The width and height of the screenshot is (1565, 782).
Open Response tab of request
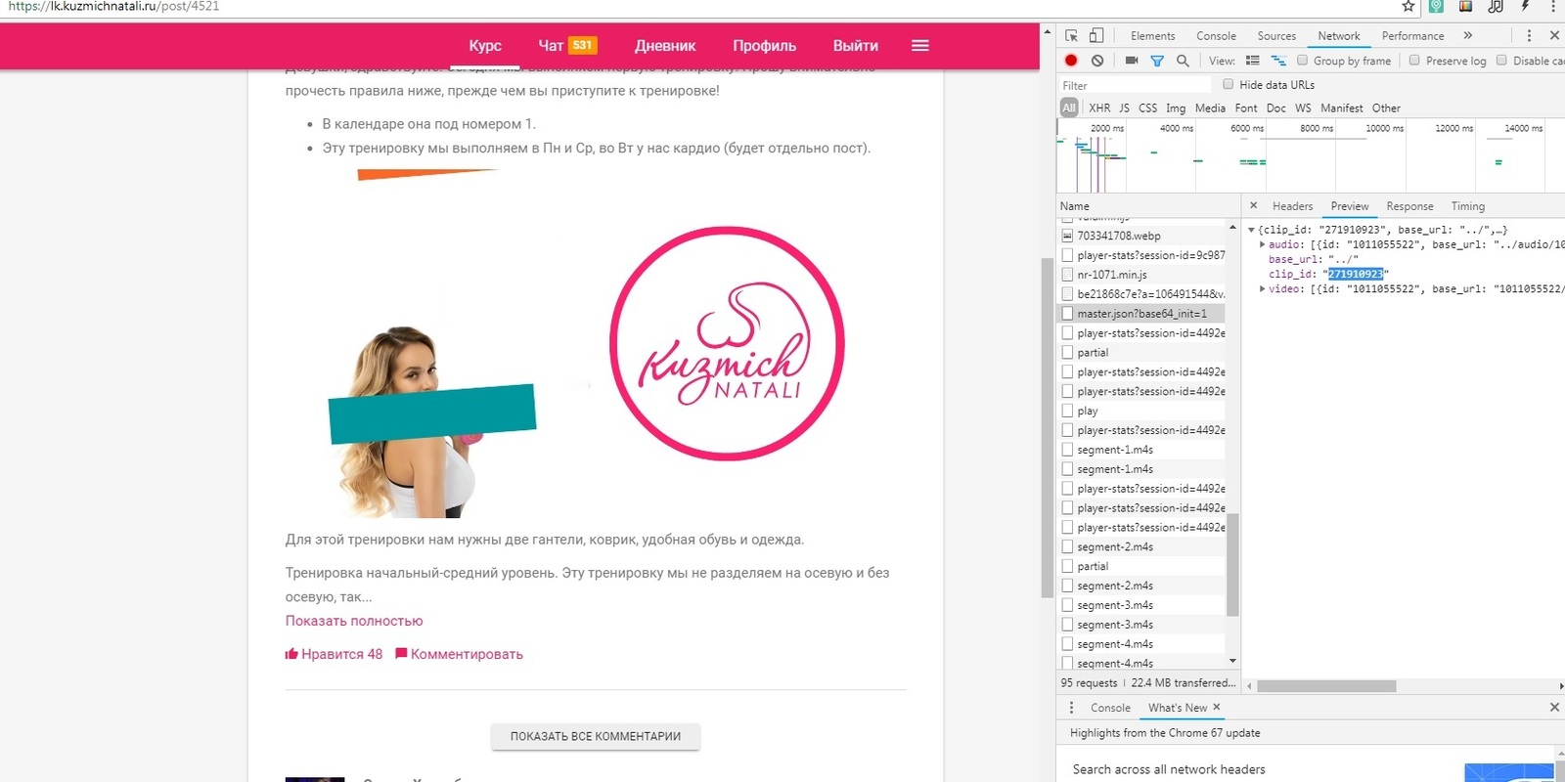click(1409, 206)
